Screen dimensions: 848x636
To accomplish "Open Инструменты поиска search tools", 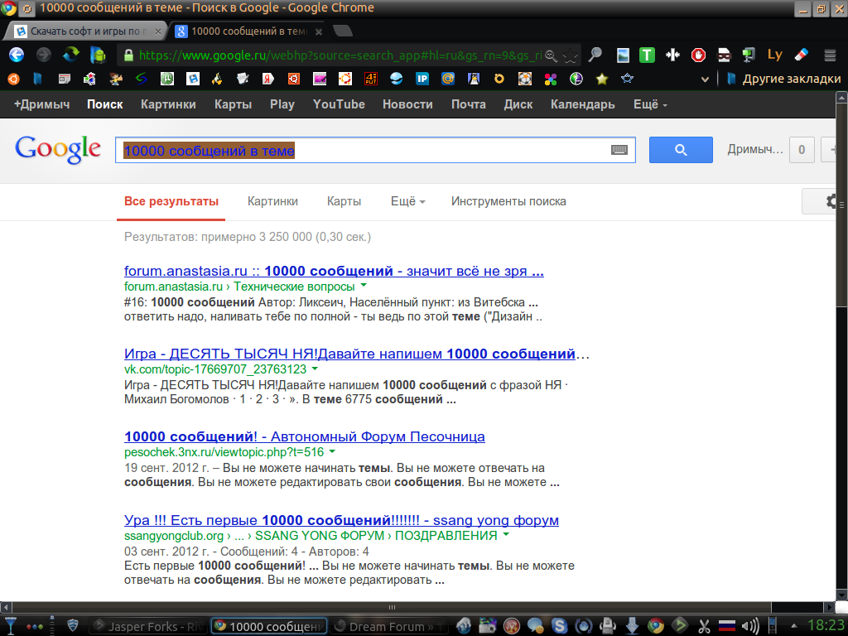I will click(508, 201).
